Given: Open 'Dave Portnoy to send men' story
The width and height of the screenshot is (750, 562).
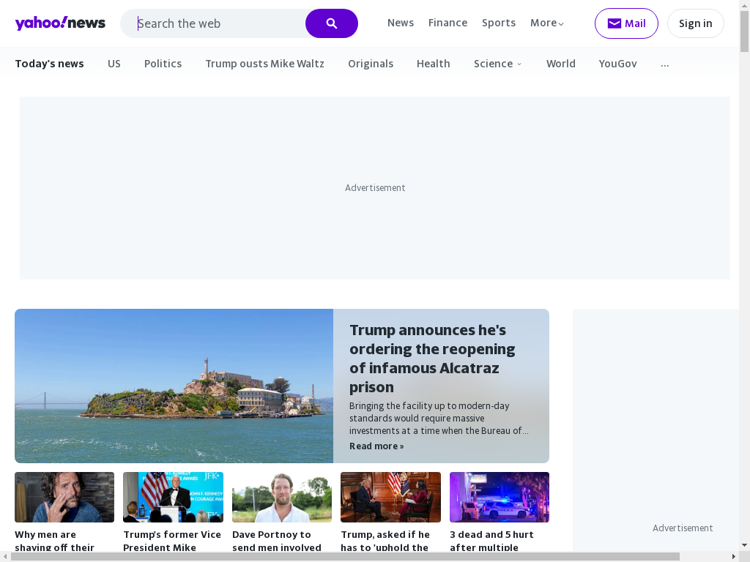Looking at the screenshot, I should (276, 541).
